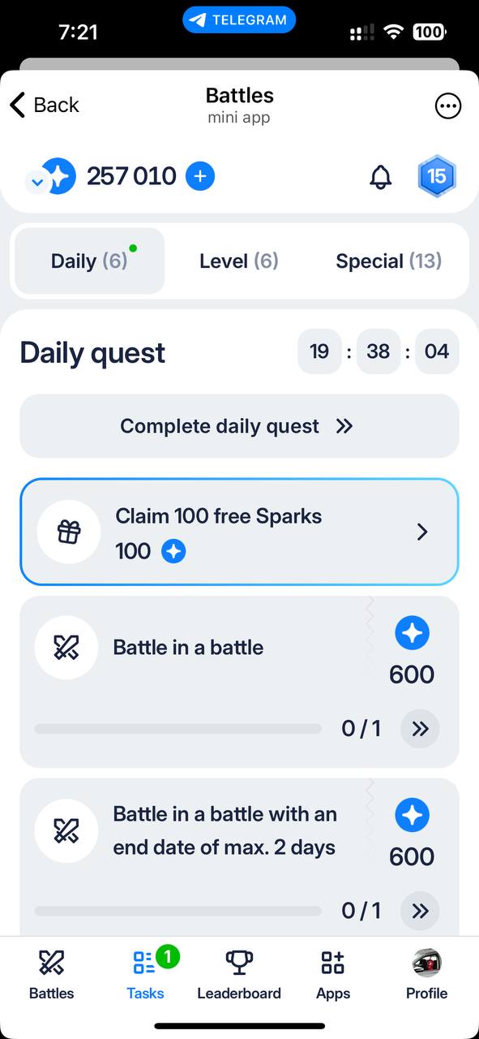
Task: Open the notifications bell icon
Action: click(x=380, y=176)
